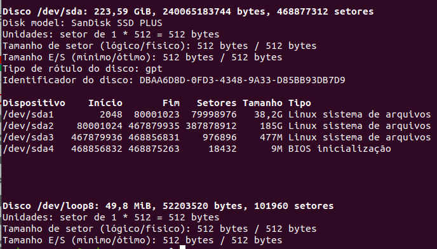
Task: Click the disk identifier DBAA6D8D GUID text
Action: 243,80
